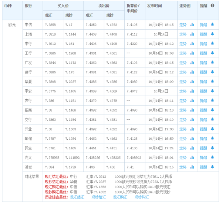
Task: Open the bar chart icon for 农行
Action: 192,101
